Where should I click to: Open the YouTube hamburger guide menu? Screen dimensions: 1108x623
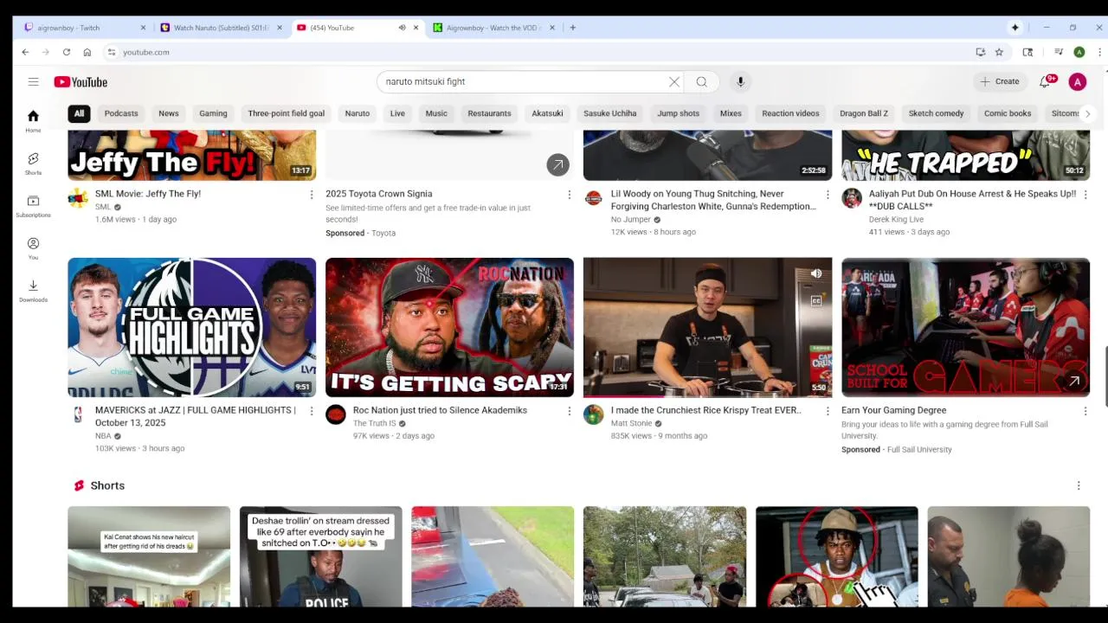tap(33, 81)
